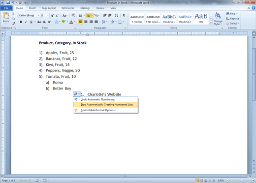Choose Stop Automatically Creating Numbered Lists
Viewport: 256px width, 183px height.
(105, 105)
